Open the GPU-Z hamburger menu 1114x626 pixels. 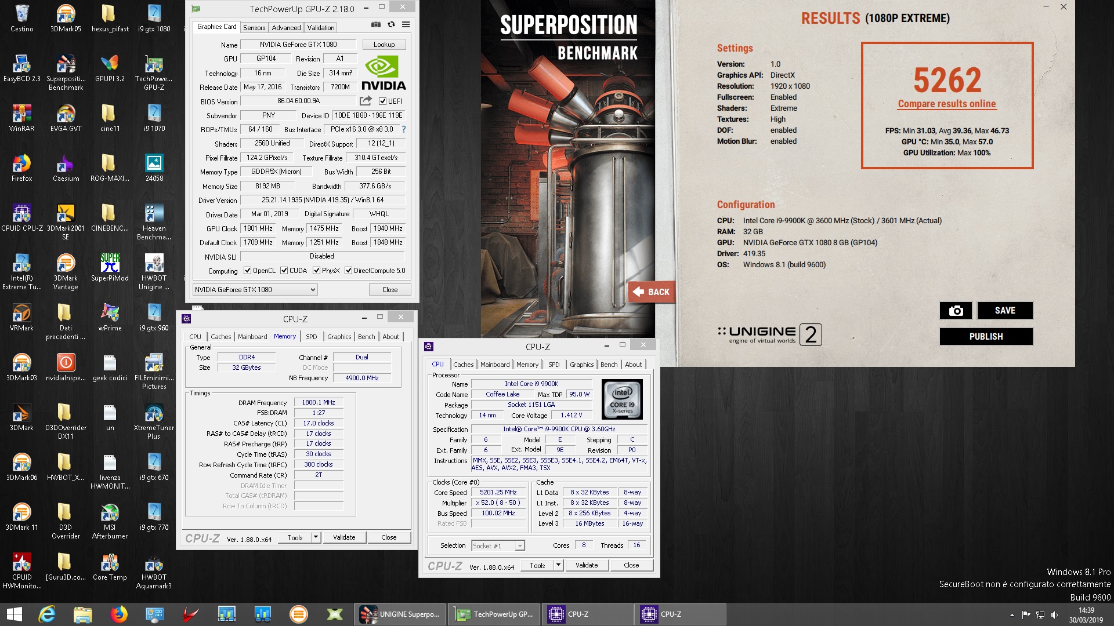click(x=406, y=25)
